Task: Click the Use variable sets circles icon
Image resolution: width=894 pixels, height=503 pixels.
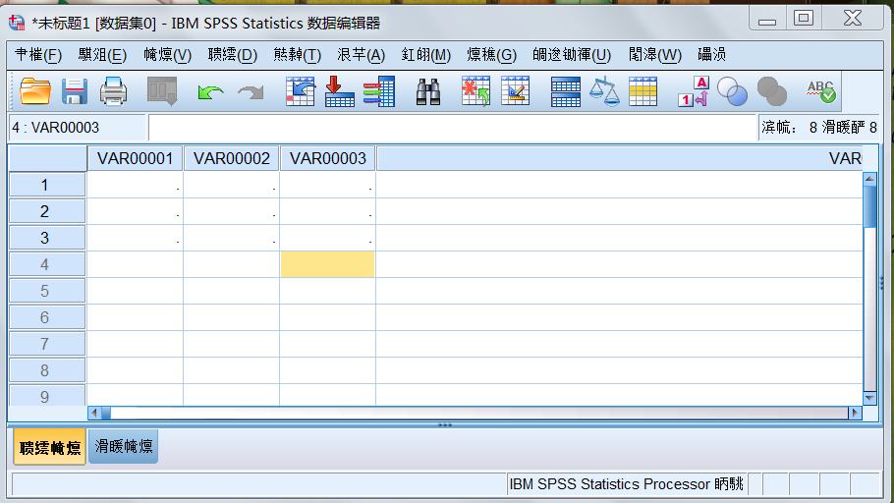Action: click(732, 91)
